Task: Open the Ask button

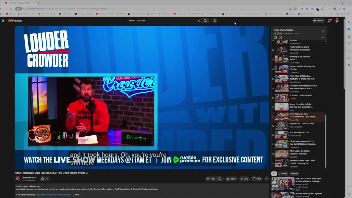Action: click(244, 179)
